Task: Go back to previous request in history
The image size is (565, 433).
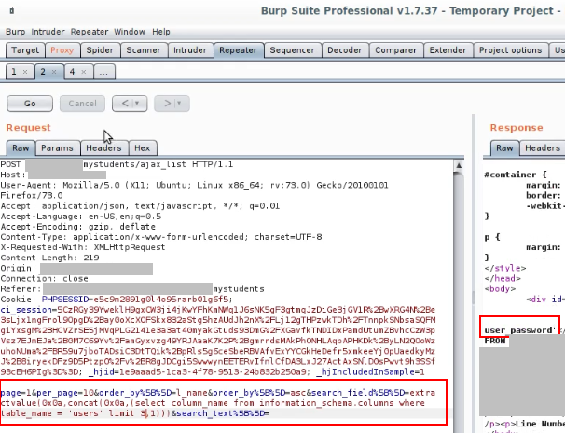Action: pos(125,104)
